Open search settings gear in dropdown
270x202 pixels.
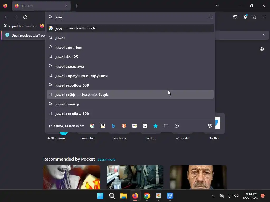tap(210, 126)
